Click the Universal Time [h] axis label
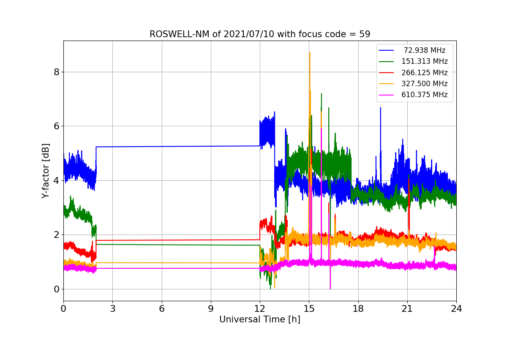 pos(260,319)
